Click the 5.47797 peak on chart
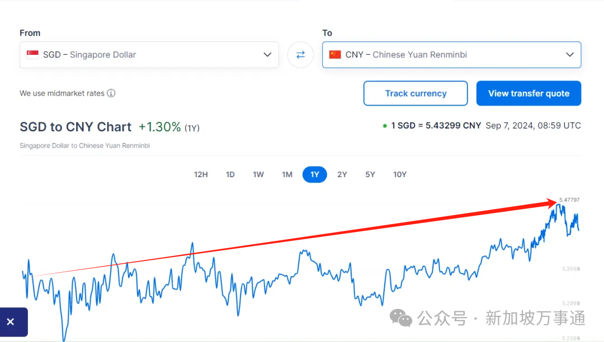Viewport: 604px width, 342px height. point(558,205)
